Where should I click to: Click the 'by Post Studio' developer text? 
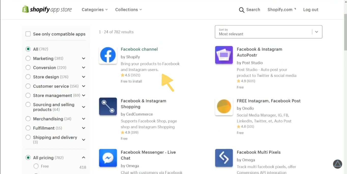[x=250, y=63]
